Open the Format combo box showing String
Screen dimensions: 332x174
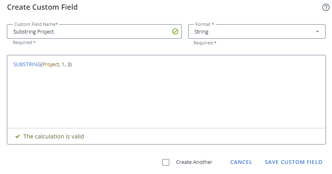click(x=251, y=31)
